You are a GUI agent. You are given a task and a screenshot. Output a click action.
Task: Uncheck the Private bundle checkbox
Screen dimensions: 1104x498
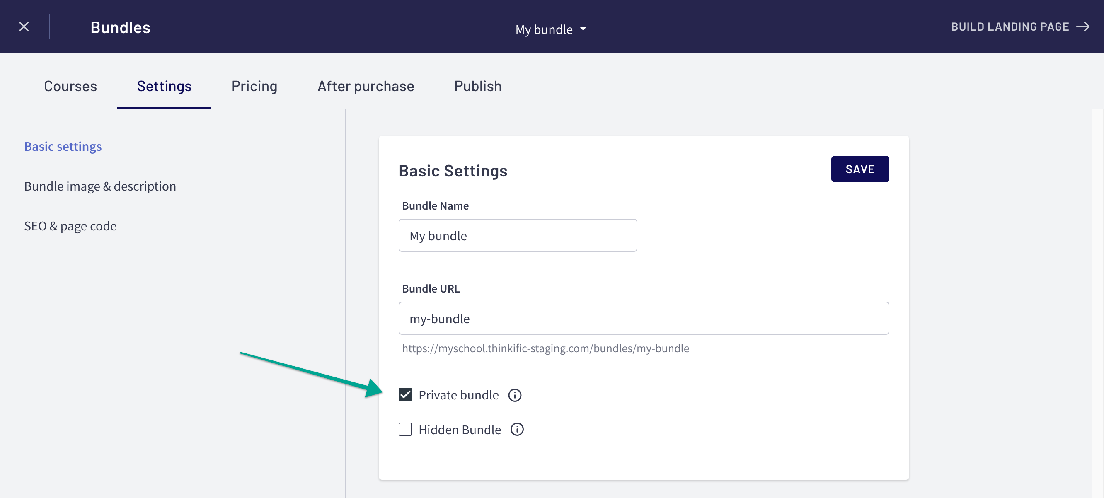(405, 394)
